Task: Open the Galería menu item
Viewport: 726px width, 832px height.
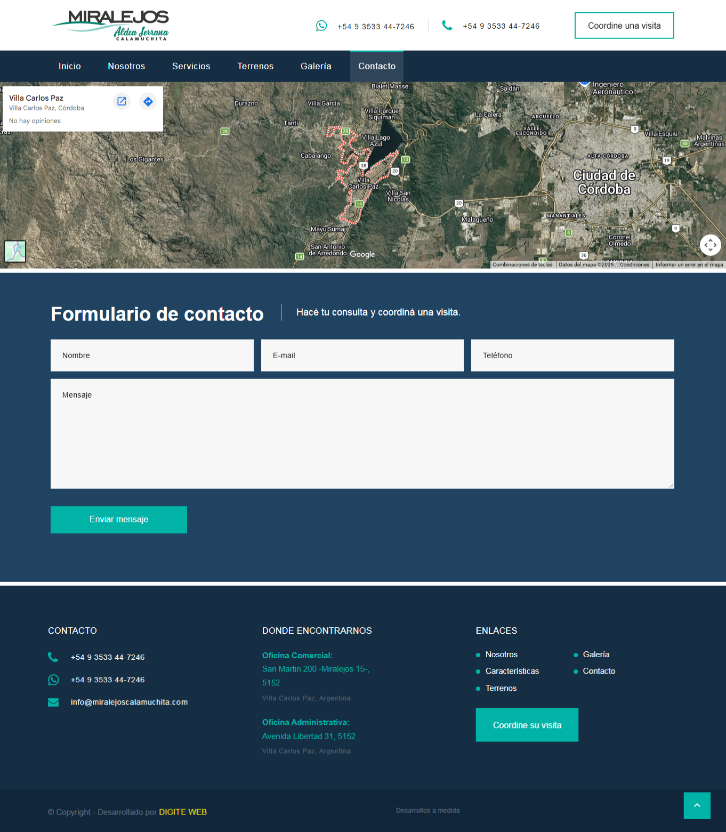Action: pos(316,66)
